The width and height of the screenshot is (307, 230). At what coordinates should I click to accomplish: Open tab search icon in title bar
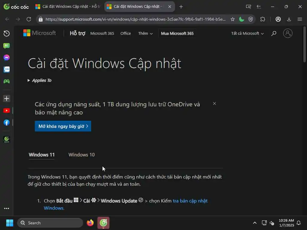(x=248, y=7)
